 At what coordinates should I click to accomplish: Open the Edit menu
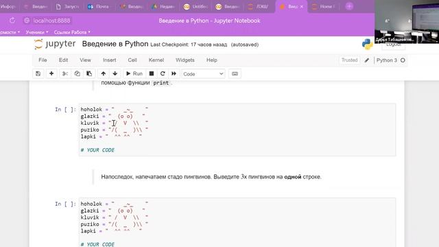[63, 60]
